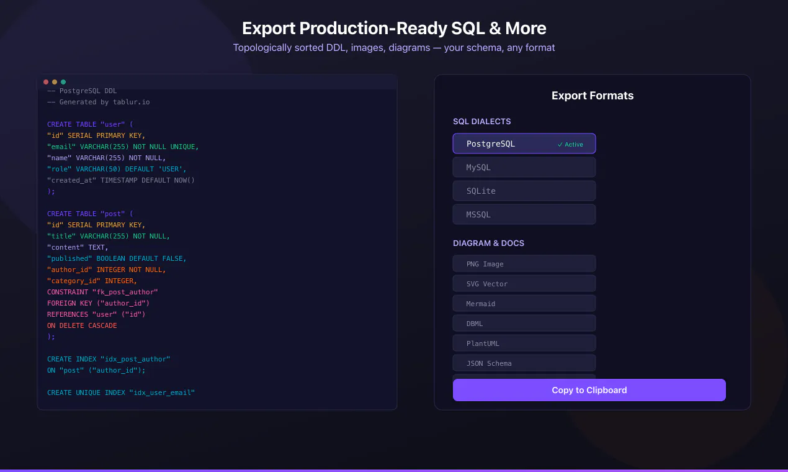788x472 pixels.
Task: Click the 'Export Formats' panel title
Action: (593, 96)
